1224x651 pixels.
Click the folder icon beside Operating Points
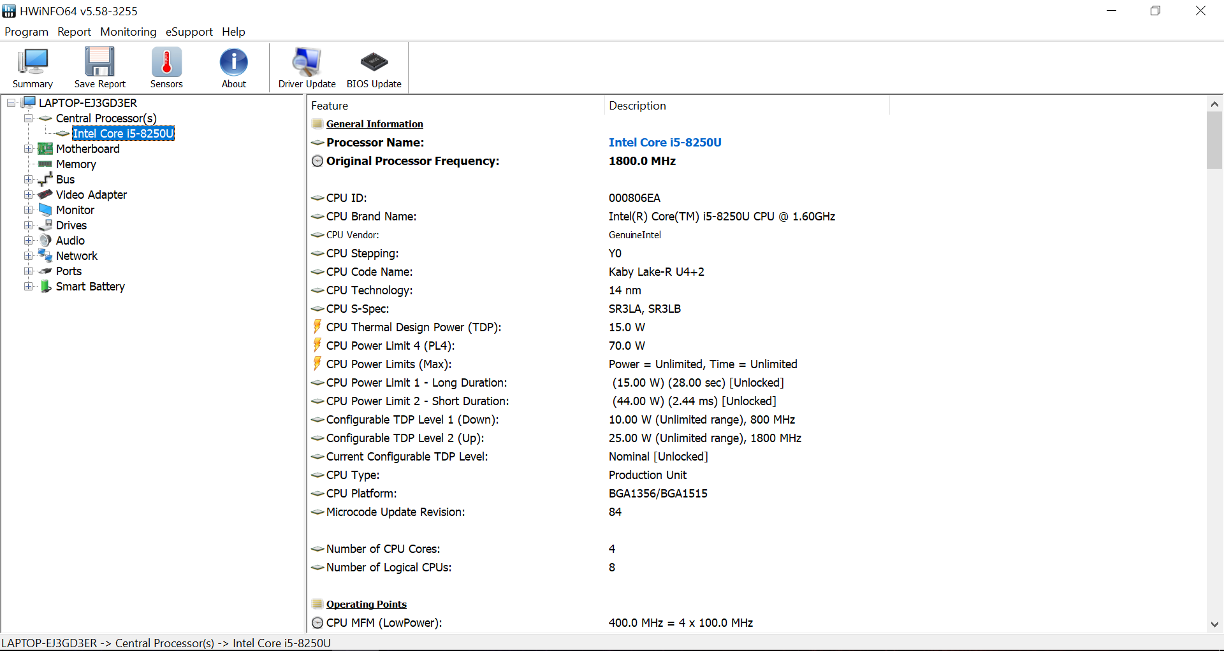point(317,604)
